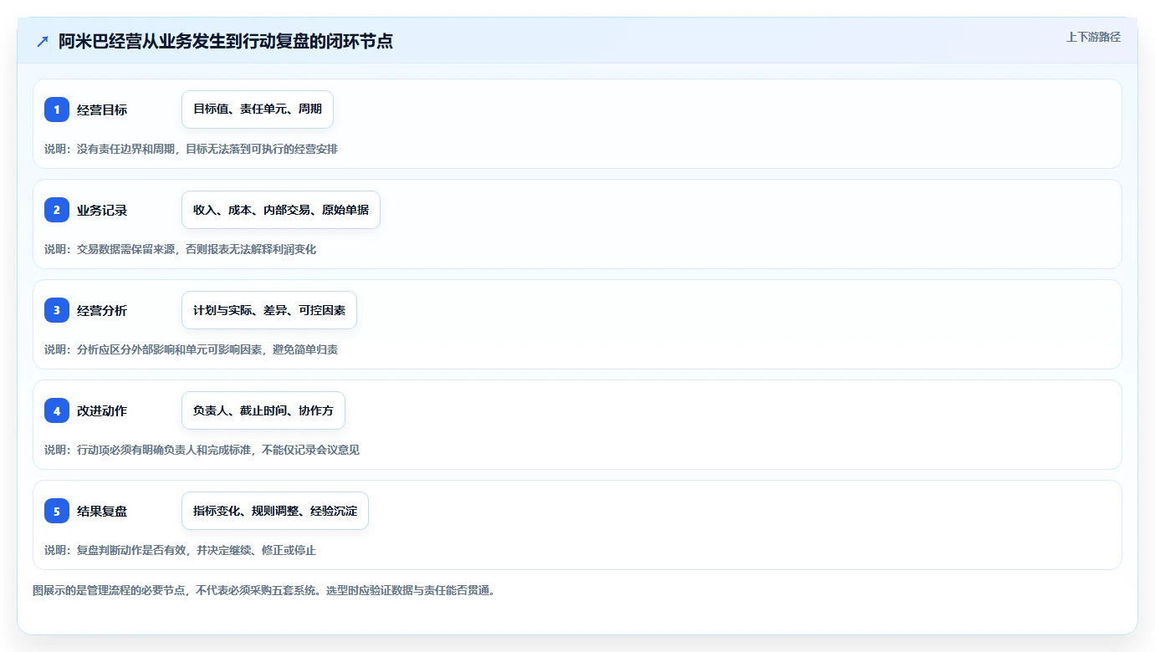Click the heading 阿米巴经营从业务发生到行动复盘的闭环节点
The height and width of the screenshot is (652, 1155).
pos(226,41)
